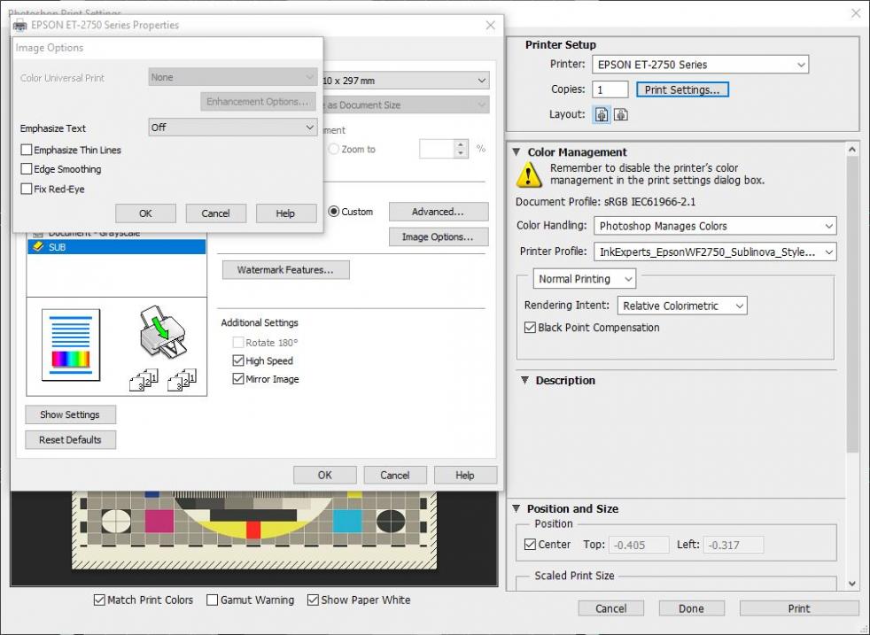Close the Photoshop Print Settings window
This screenshot has height=635, width=870.
[x=856, y=12]
